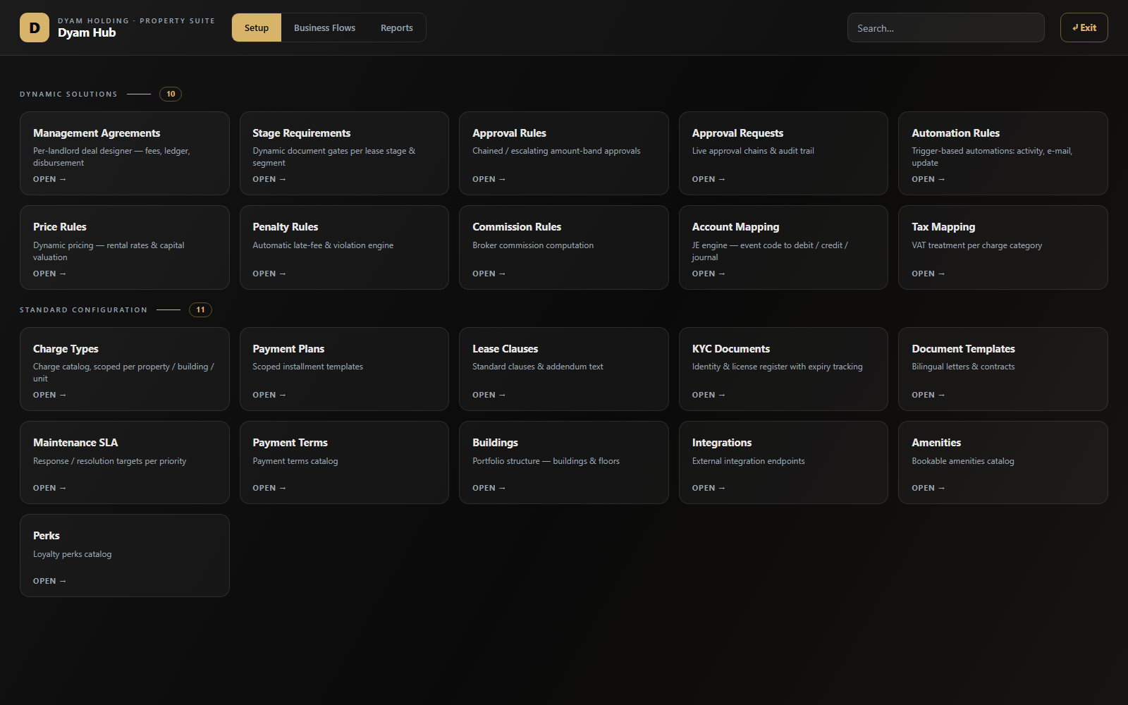The height and width of the screenshot is (705, 1128).
Task: Click 'Live approval chains & audit trail' text
Action: [x=753, y=151]
